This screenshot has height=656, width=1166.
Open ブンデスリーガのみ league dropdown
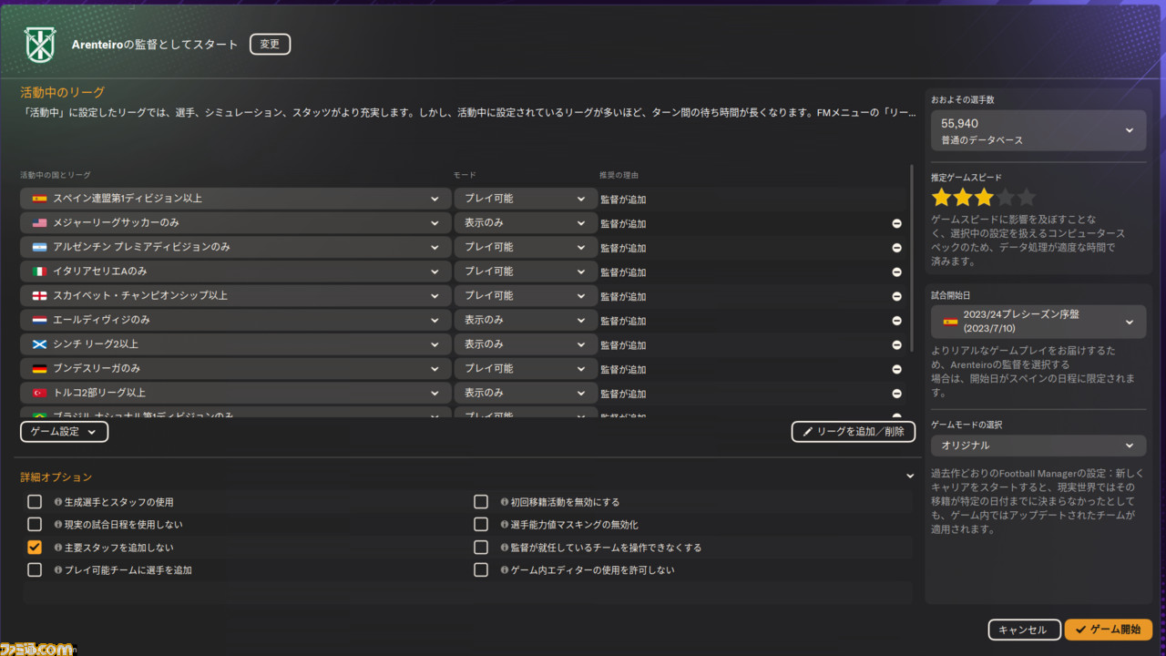pyautogui.click(x=236, y=369)
